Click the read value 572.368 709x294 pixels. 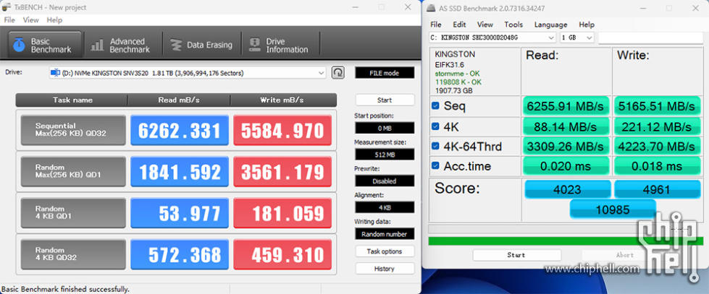click(180, 255)
